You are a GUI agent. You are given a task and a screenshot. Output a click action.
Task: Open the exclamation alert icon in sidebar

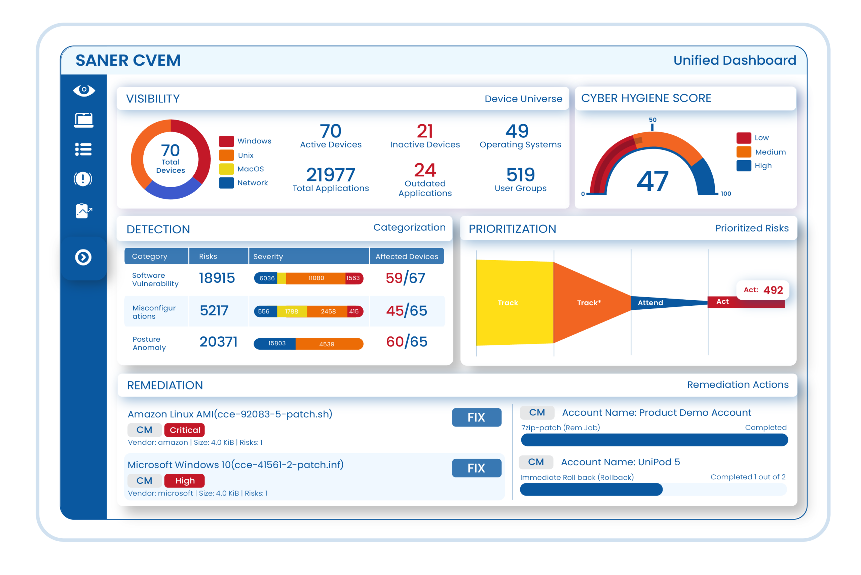83,179
